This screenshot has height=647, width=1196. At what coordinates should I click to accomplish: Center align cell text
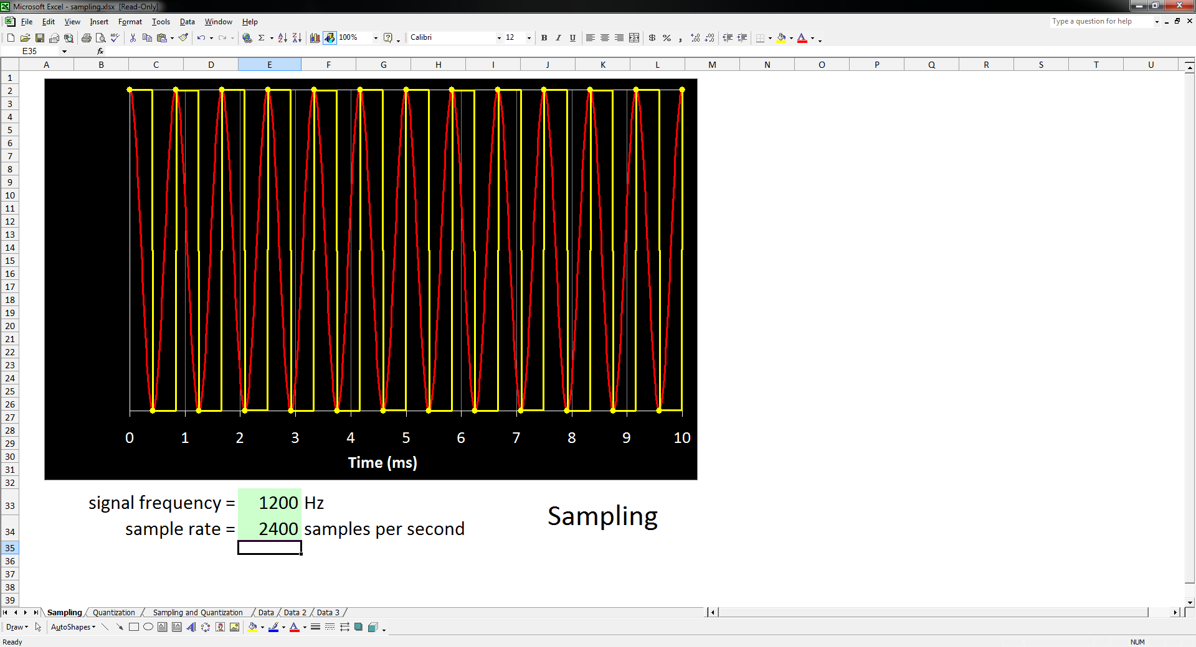pos(604,38)
